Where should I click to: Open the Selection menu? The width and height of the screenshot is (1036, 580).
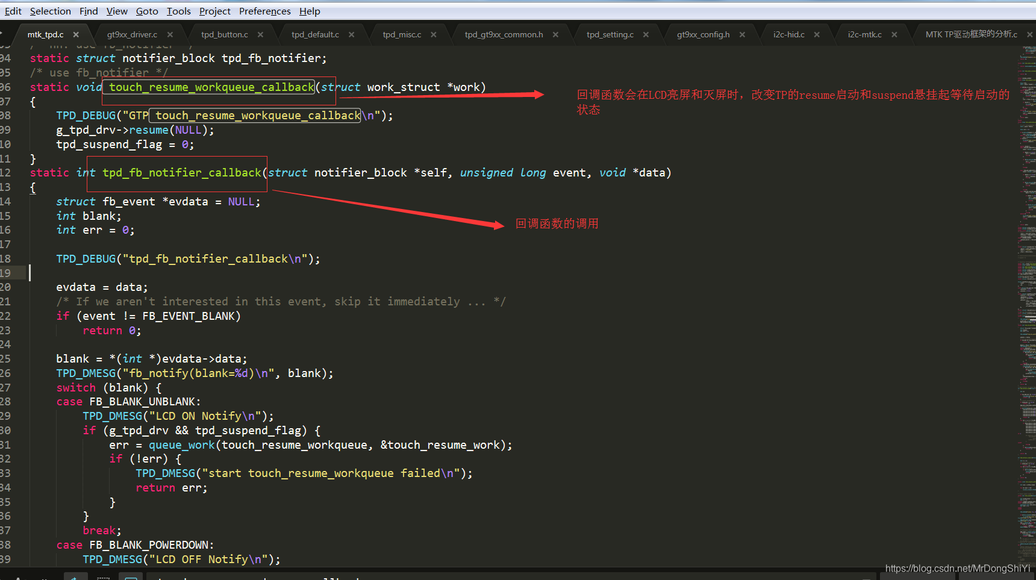click(x=51, y=11)
